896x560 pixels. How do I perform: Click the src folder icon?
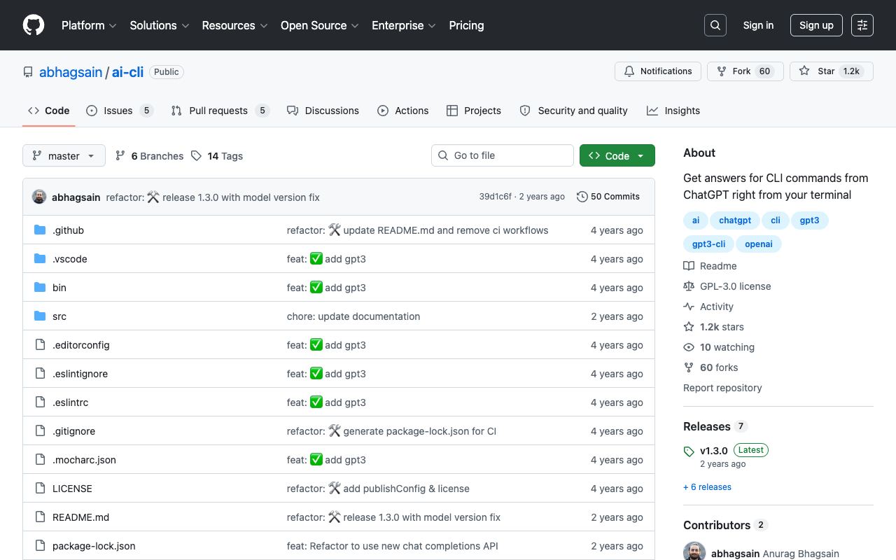point(40,316)
